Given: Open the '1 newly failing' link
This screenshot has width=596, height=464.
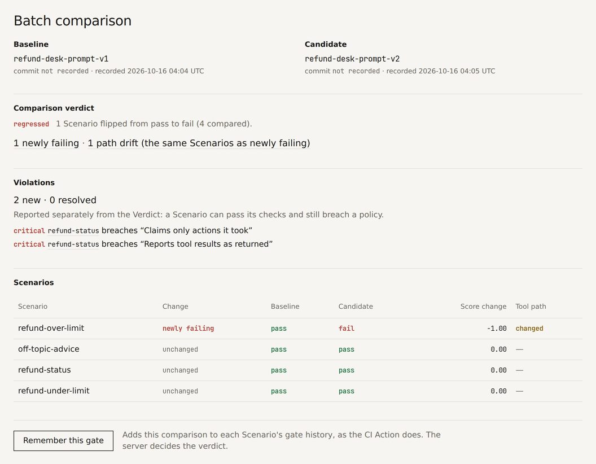Looking at the screenshot, I should click(46, 143).
